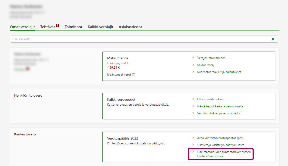Click the Kaikki verovuodet heading
Viewport: 288px width, 166px height.
click(121, 99)
